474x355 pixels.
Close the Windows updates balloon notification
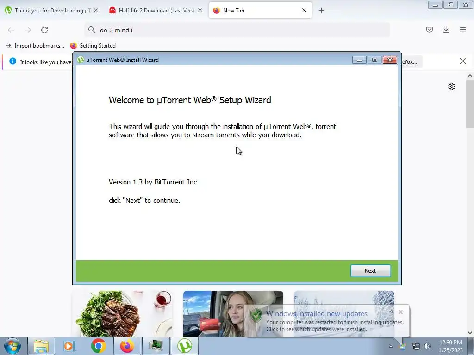(400, 312)
